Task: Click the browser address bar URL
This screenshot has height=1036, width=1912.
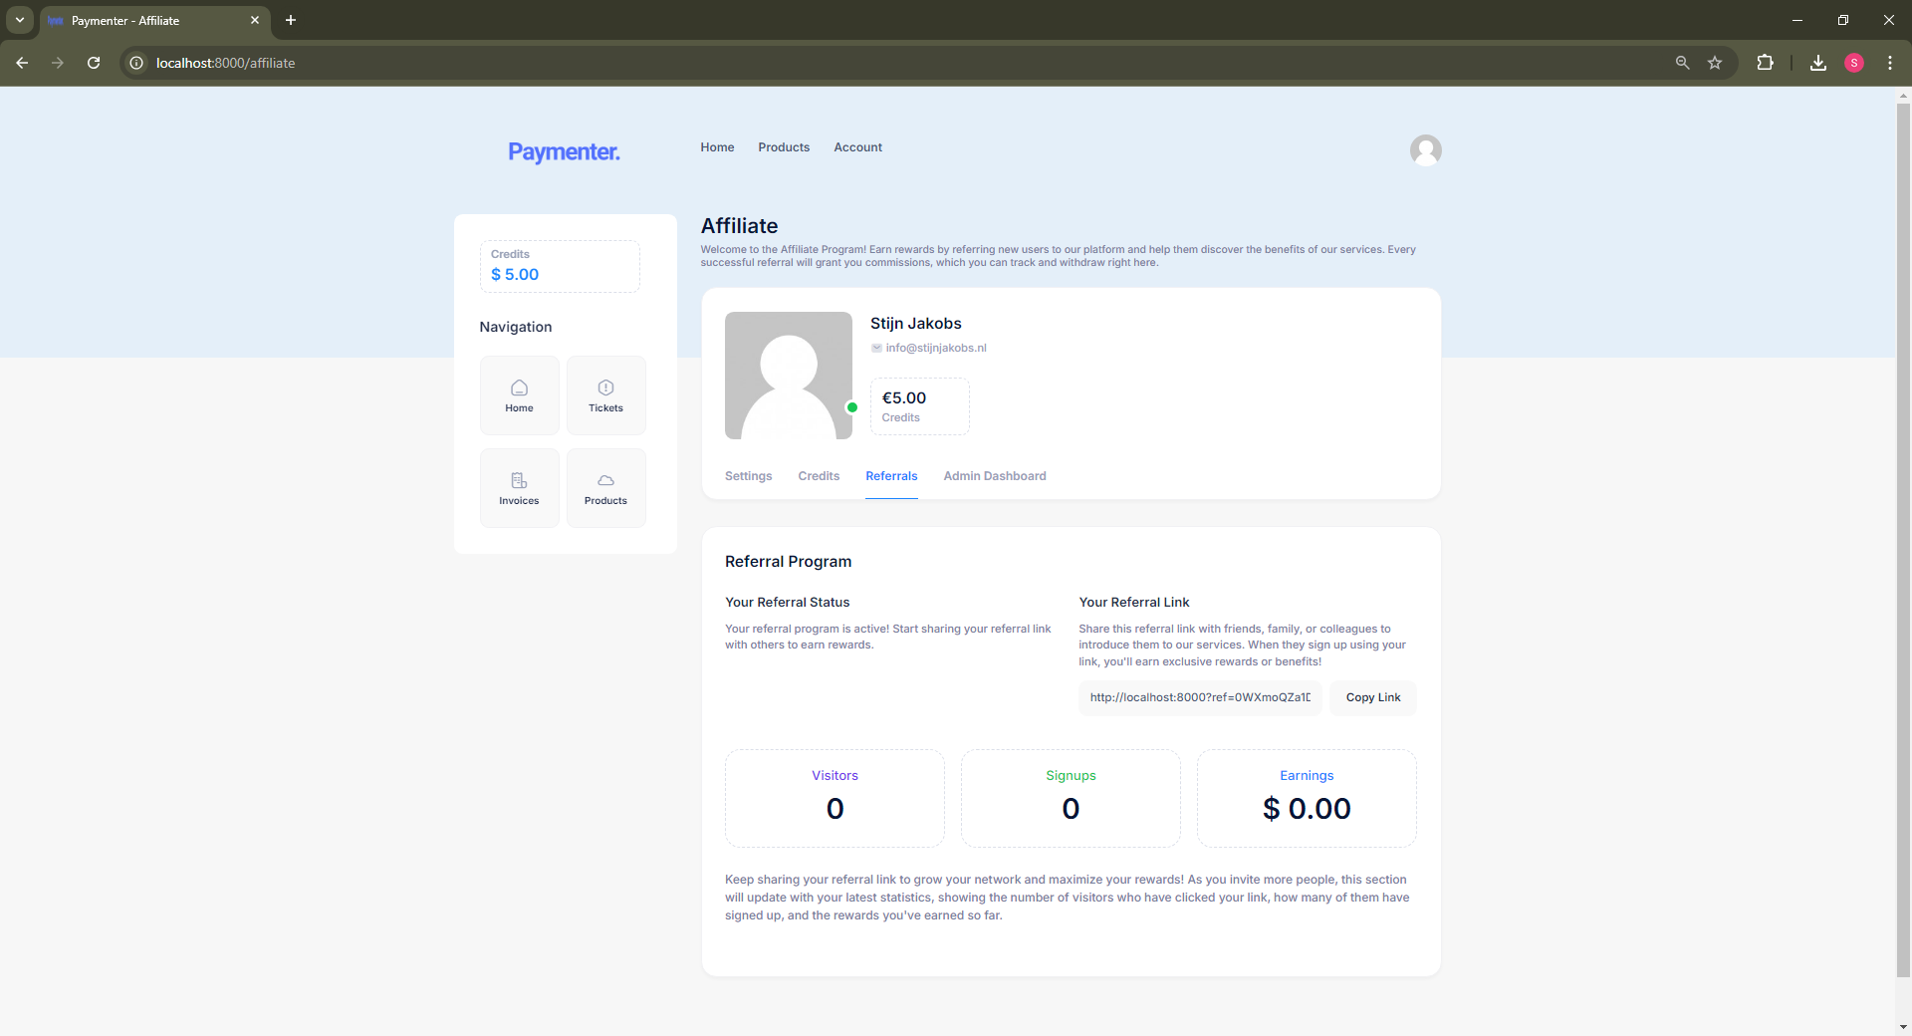Action: pos(225,63)
